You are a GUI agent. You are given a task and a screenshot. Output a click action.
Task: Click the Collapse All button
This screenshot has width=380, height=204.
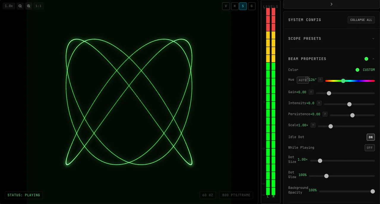coord(361,20)
